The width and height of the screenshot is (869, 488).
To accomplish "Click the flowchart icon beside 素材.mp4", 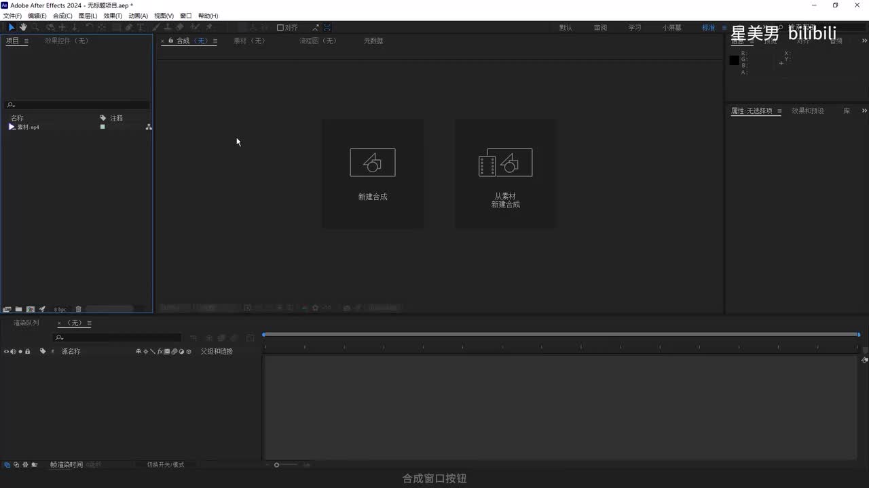I will (149, 127).
